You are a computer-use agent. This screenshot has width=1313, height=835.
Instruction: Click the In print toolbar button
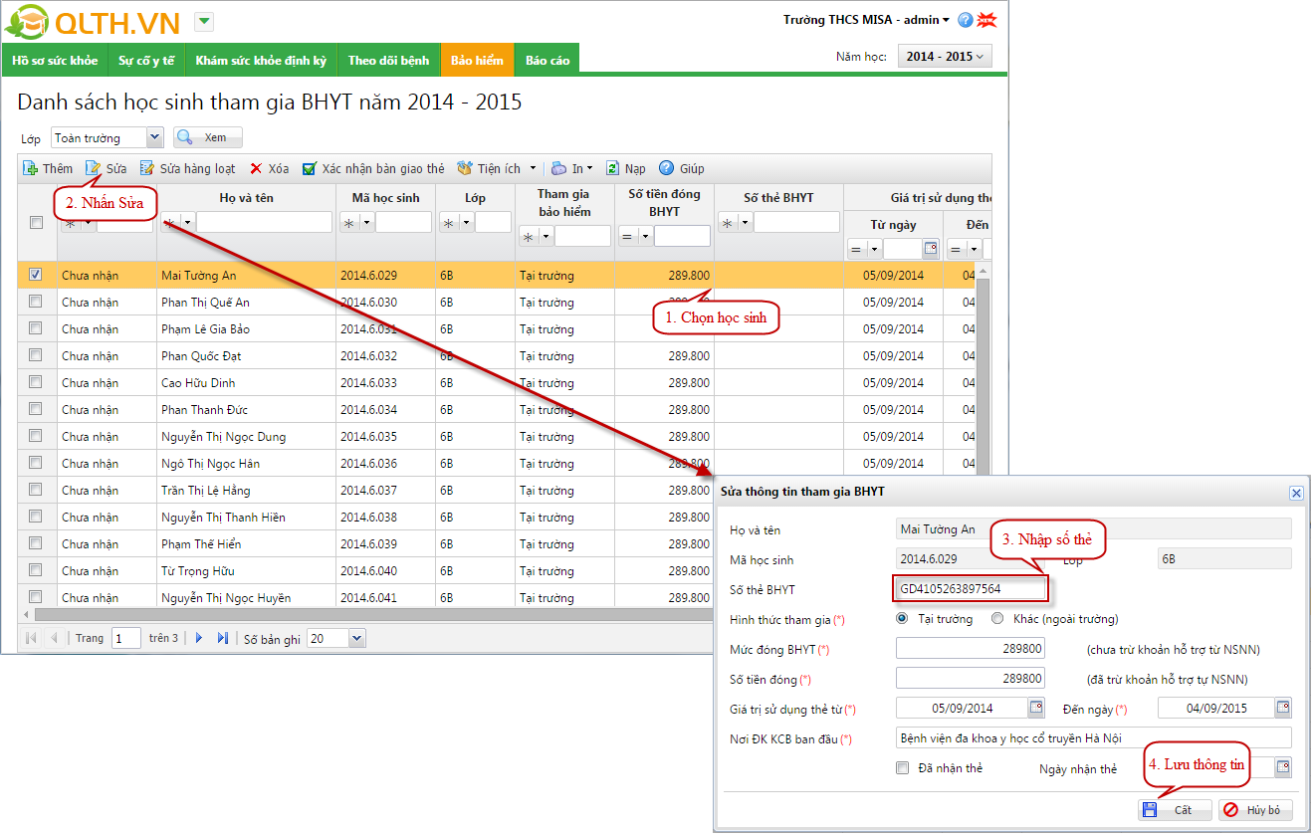[x=571, y=168]
